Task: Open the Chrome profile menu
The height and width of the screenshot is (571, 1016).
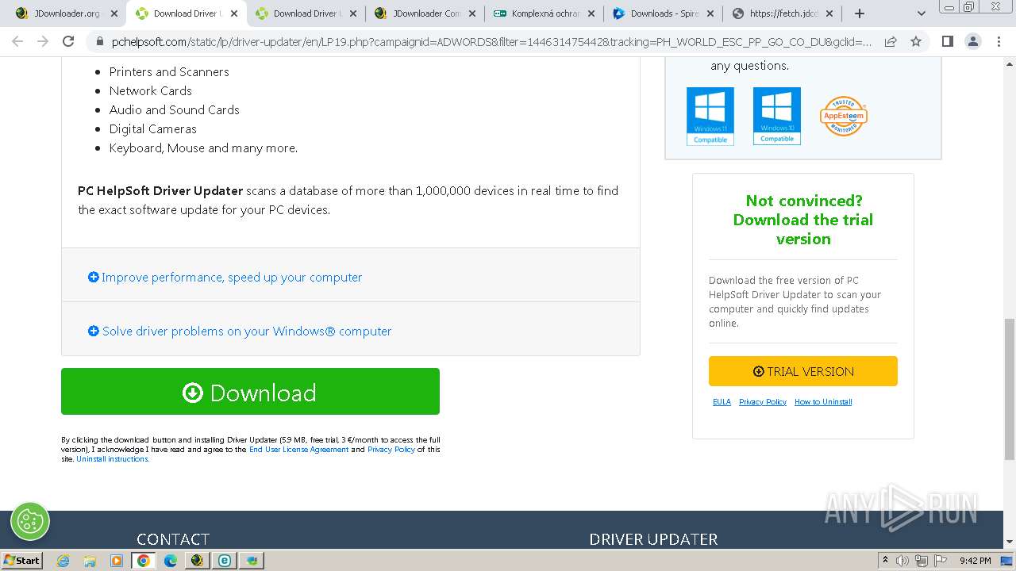Action: (x=972, y=41)
